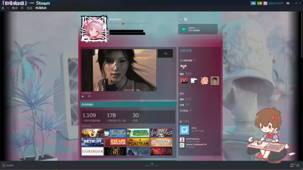
Task: Click the thumbs-up icon under the screenshot
Action: pyautogui.click(x=83, y=96)
